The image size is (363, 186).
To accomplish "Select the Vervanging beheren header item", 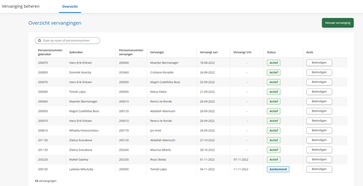I will point(20,6).
